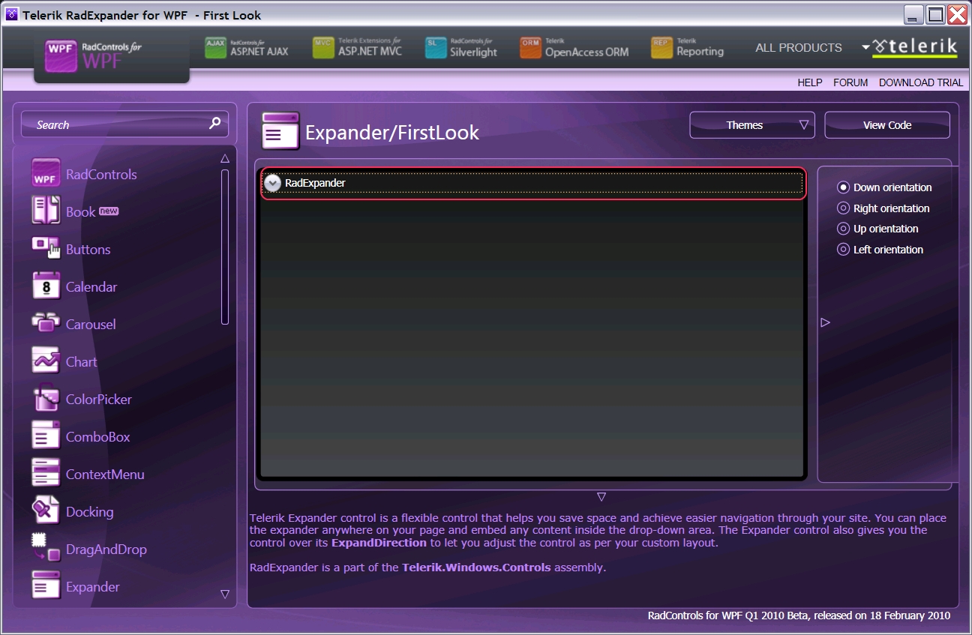Click the ASP.NET AJAX product icon

click(216, 47)
